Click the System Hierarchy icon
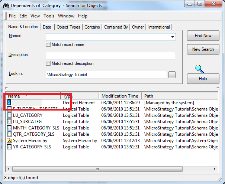Image resolution: width=225 pixels, height=184 pixels. [x=10, y=141]
